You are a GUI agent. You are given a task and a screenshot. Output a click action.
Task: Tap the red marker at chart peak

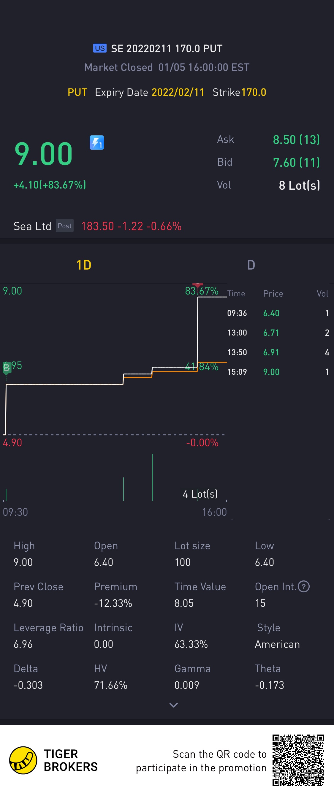[x=197, y=285]
